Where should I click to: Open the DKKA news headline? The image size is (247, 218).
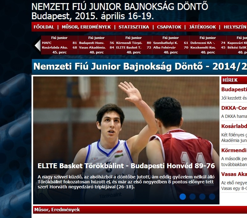(x=234, y=108)
